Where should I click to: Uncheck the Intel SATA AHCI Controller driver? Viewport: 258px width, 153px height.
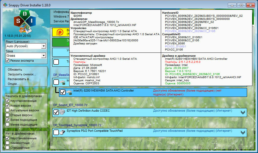coord(63,92)
